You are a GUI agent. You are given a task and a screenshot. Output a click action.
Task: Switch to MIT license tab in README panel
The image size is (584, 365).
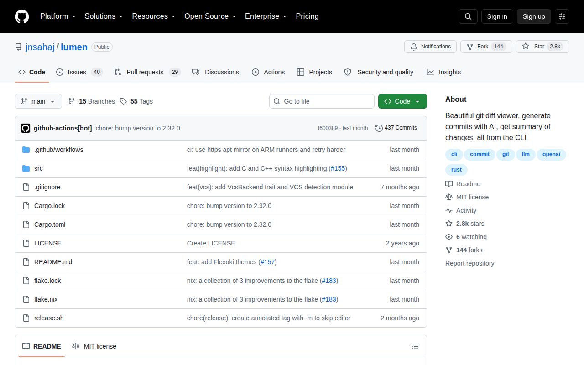tap(94, 346)
